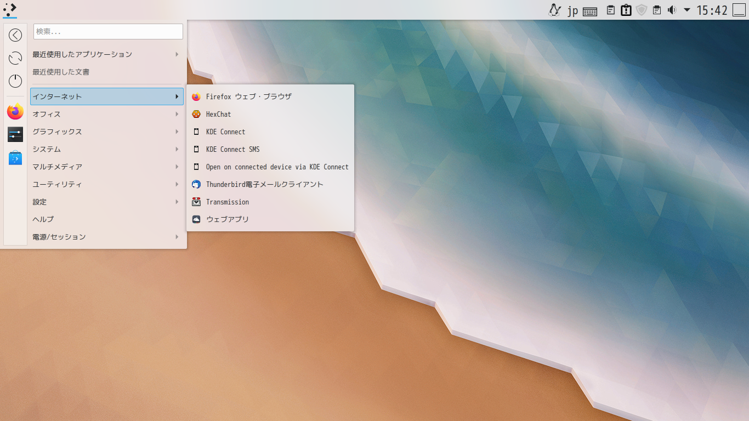Launch Firefox ウェブ・ブラウザ from submenu
The image size is (749, 421).
pos(270,96)
